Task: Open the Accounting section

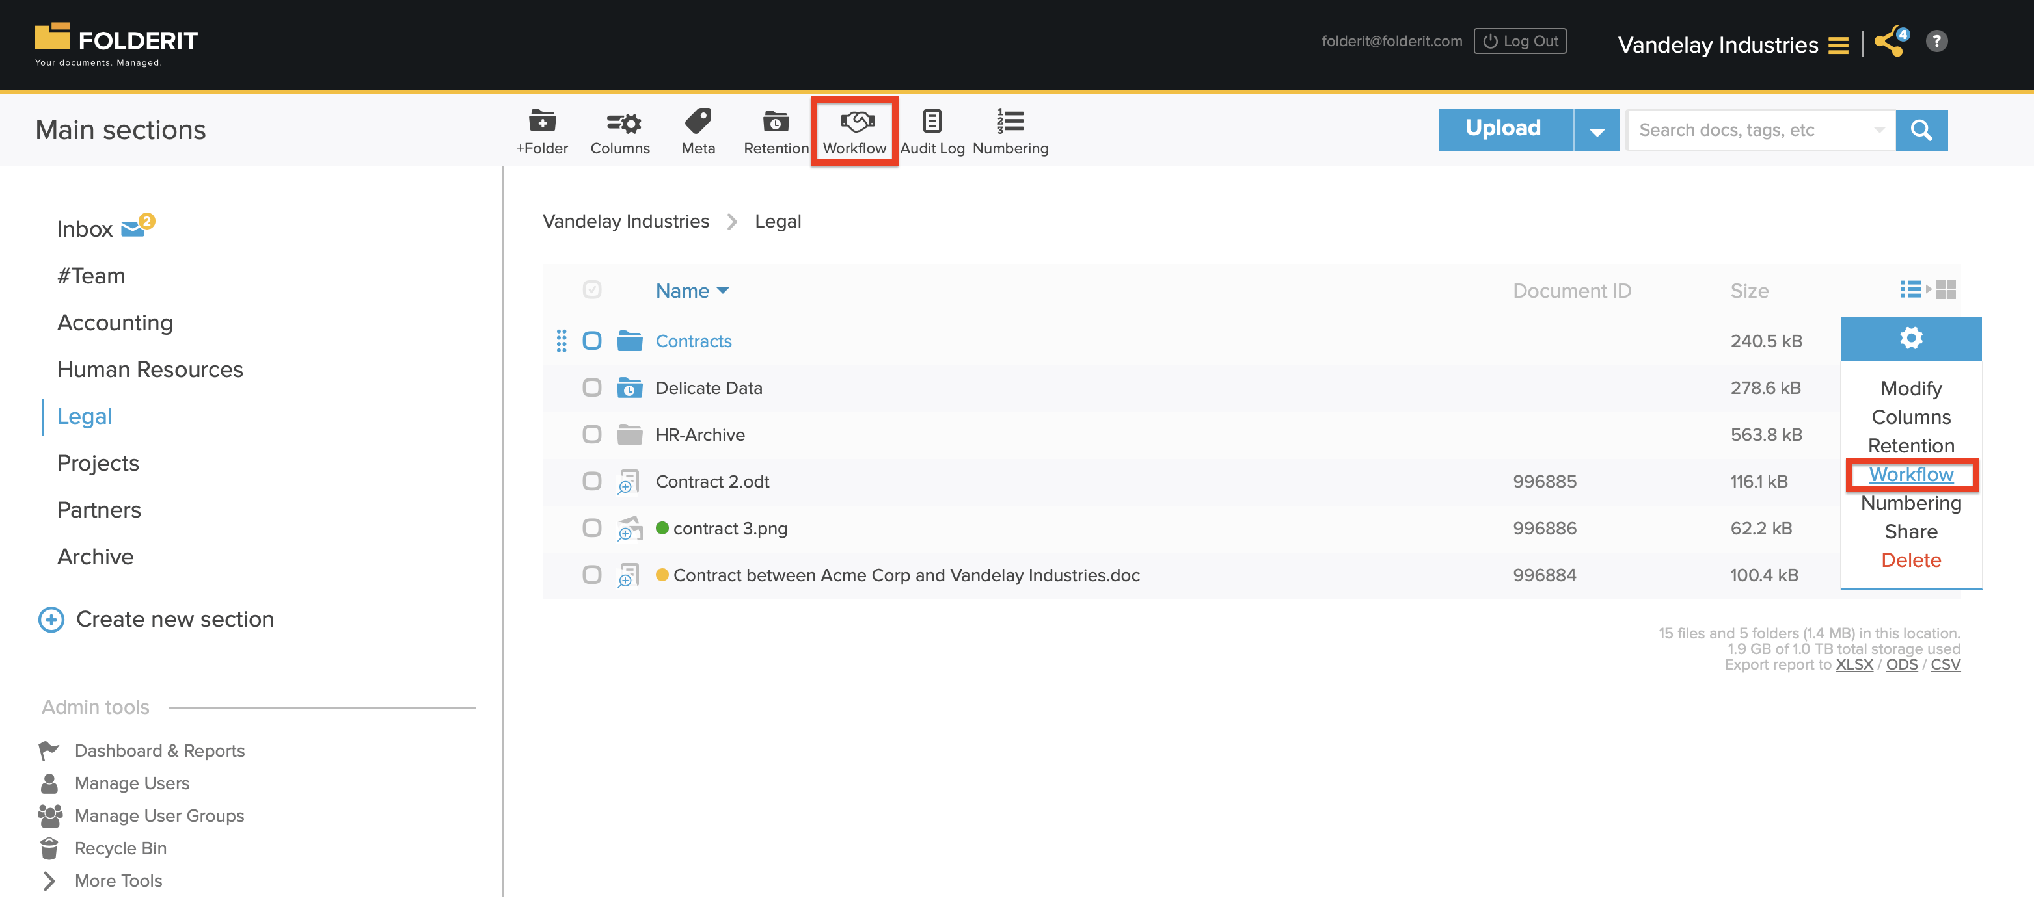Action: (115, 323)
